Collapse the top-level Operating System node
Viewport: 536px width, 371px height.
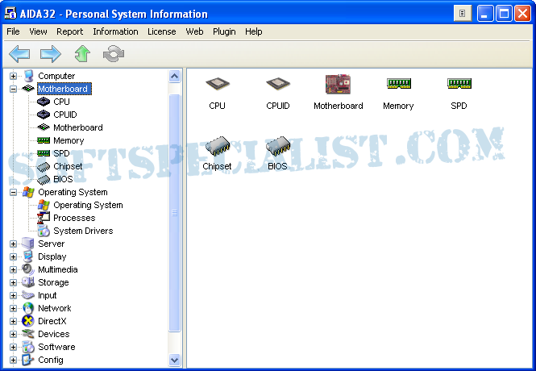(13, 192)
